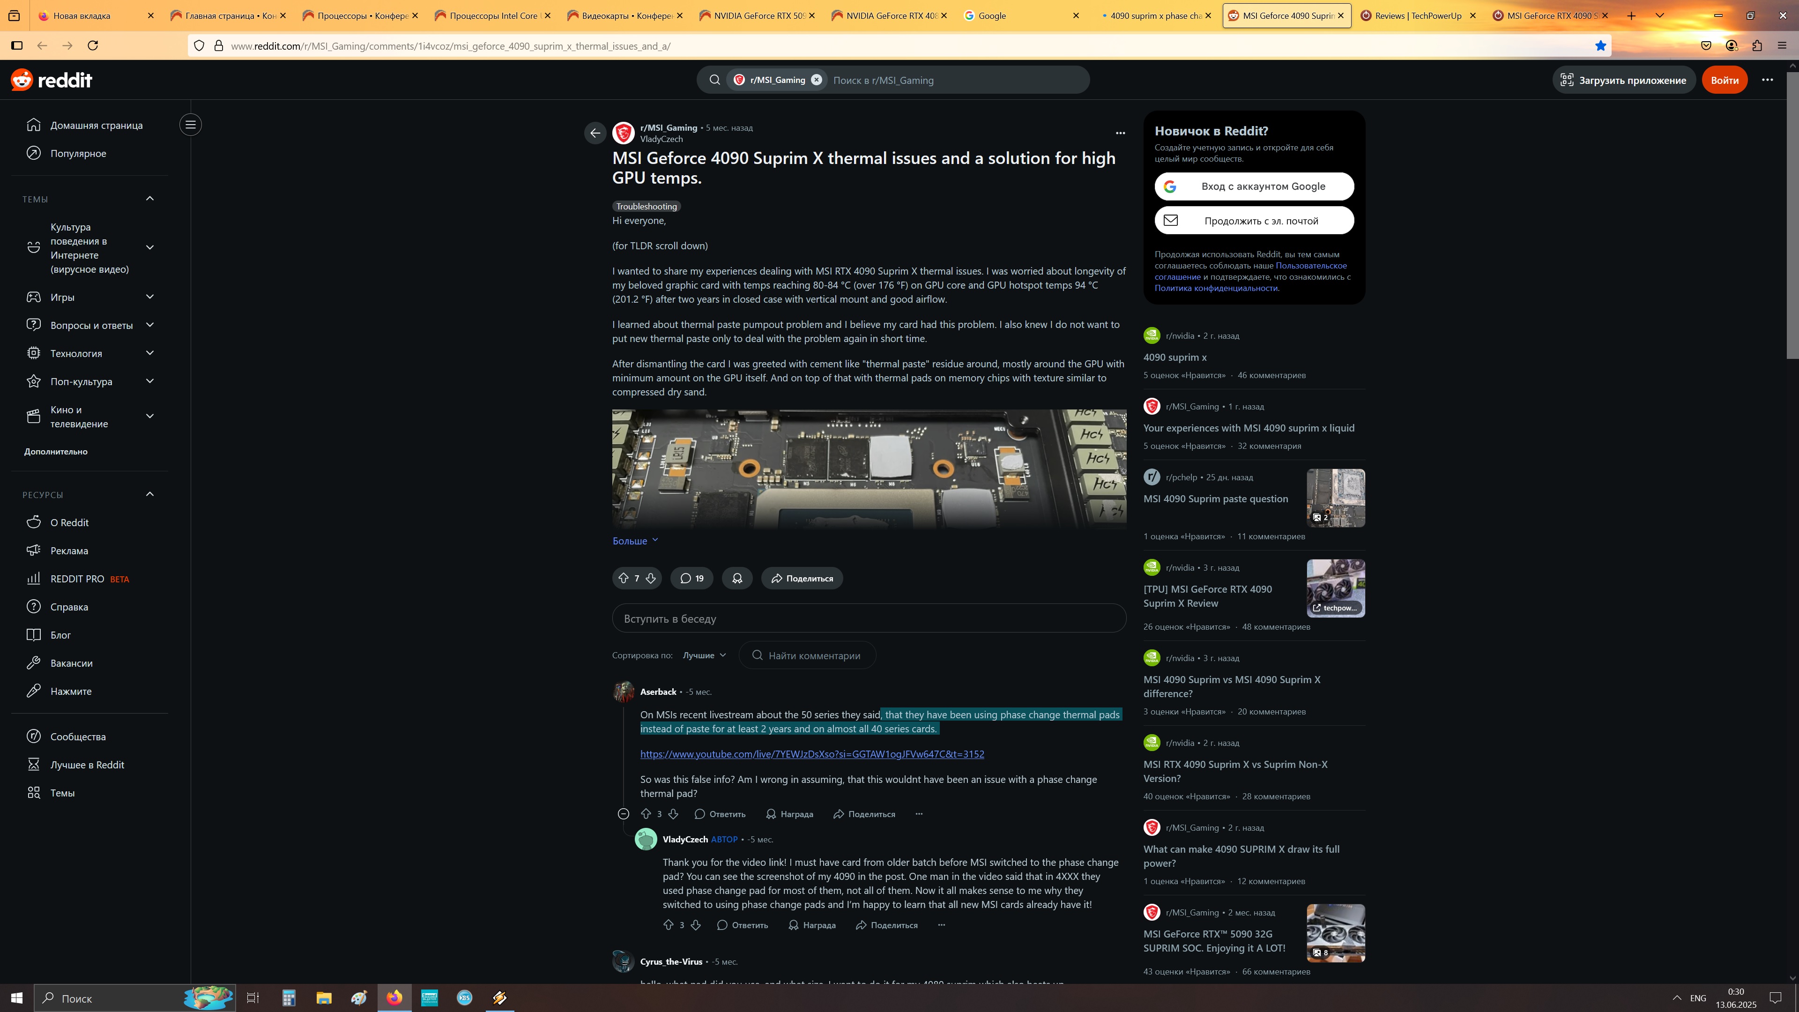Remove r/MSI_Gaming filter from search
This screenshot has height=1012, width=1799.
coord(817,80)
